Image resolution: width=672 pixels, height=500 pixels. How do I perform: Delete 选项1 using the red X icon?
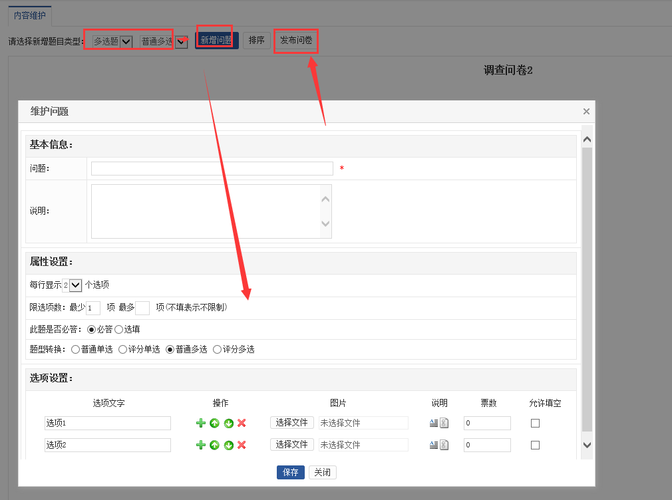(x=242, y=423)
